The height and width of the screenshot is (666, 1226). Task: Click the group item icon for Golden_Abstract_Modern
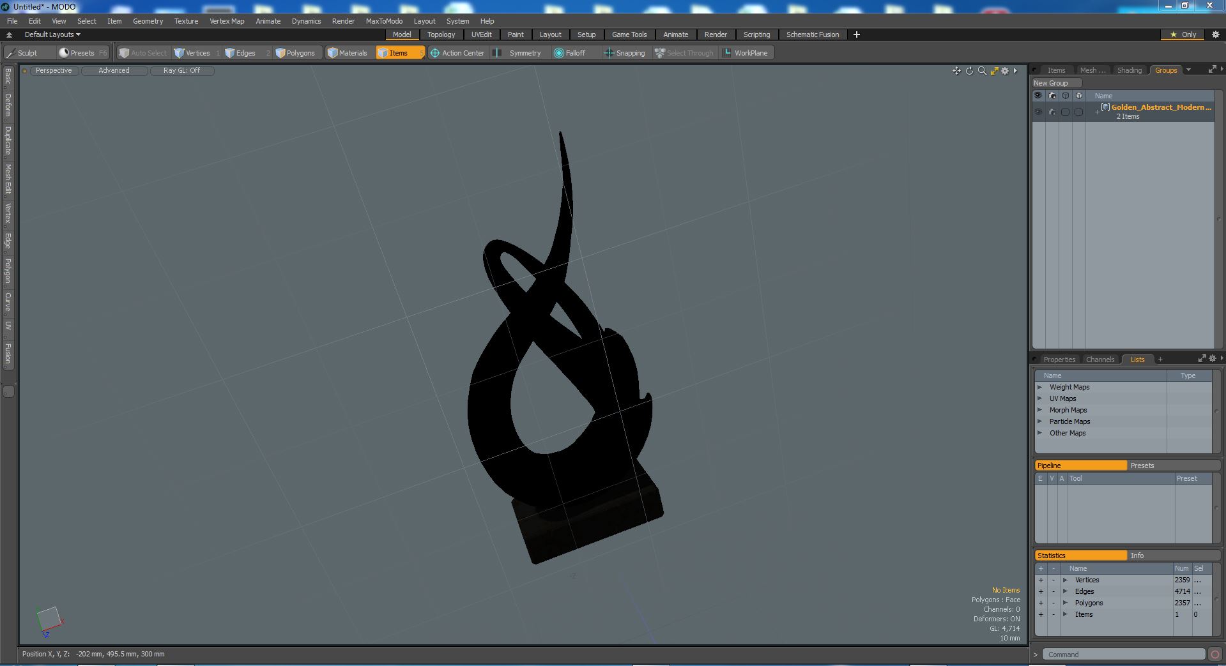[x=1105, y=107]
